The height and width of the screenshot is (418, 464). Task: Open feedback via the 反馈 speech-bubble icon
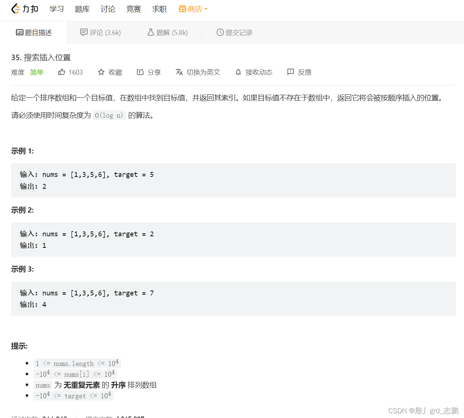click(291, 72)
